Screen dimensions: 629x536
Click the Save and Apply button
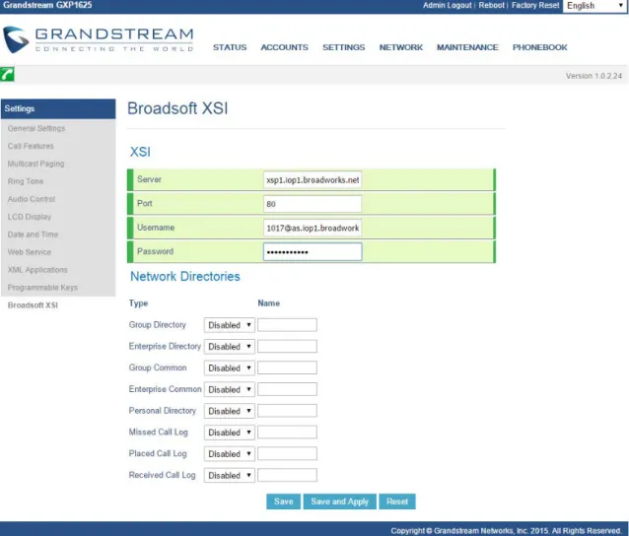[340, 502]
